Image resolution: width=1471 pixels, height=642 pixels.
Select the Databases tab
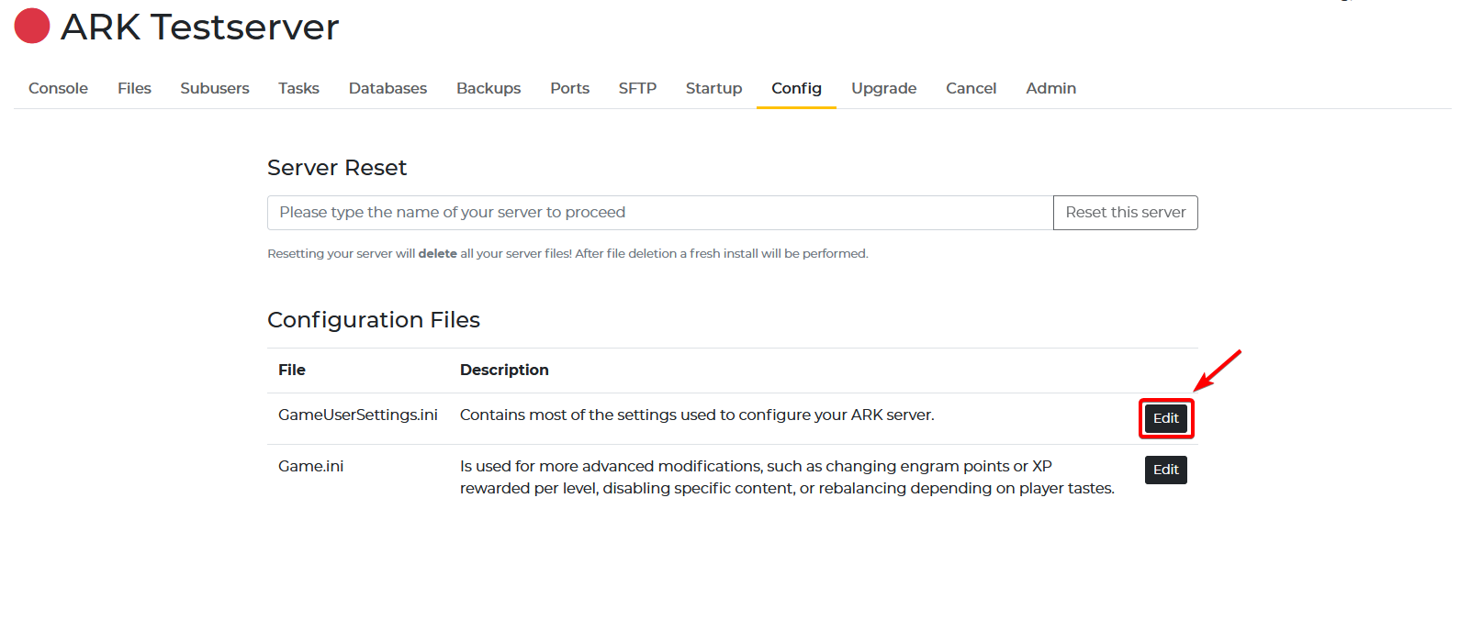387,88
